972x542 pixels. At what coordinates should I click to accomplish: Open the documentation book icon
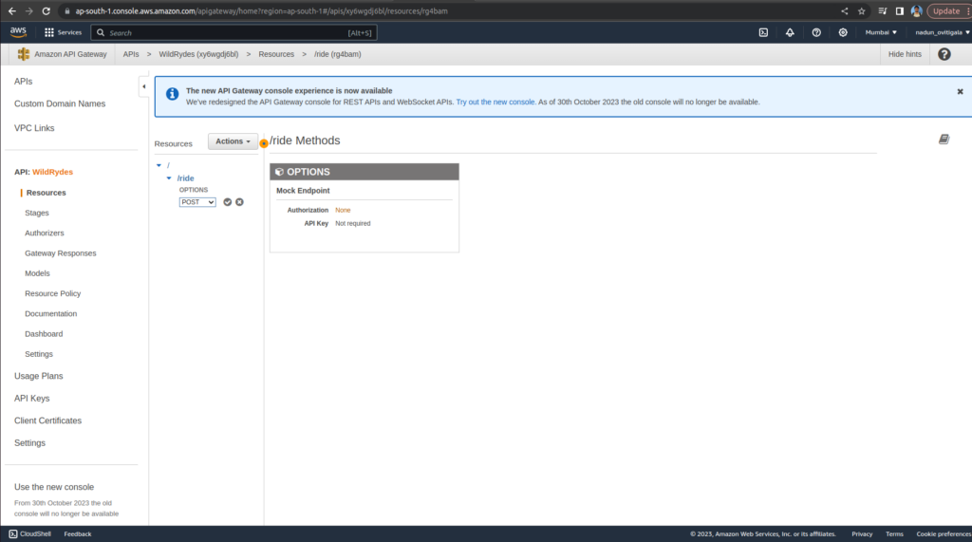pyautogui.click(x=944, y=140)
